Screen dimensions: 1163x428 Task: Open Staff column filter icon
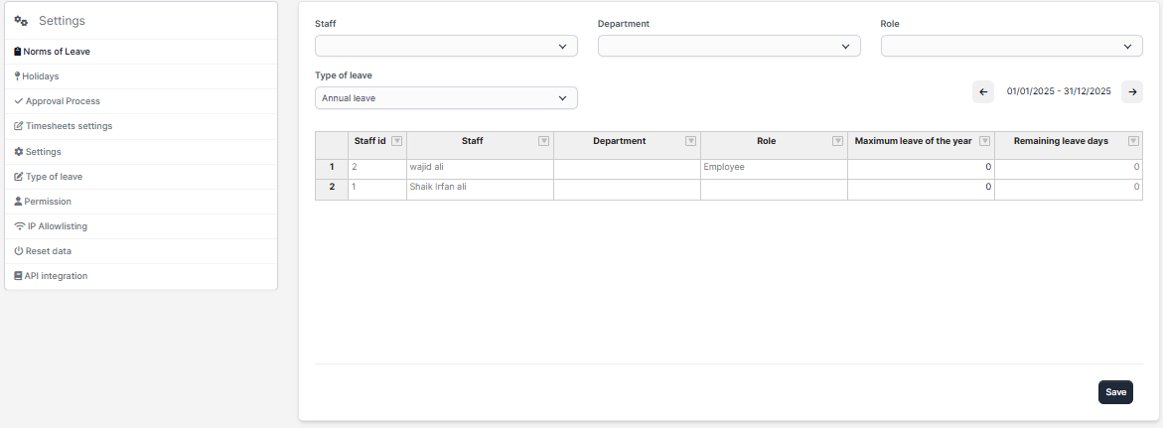click(543, 141)
